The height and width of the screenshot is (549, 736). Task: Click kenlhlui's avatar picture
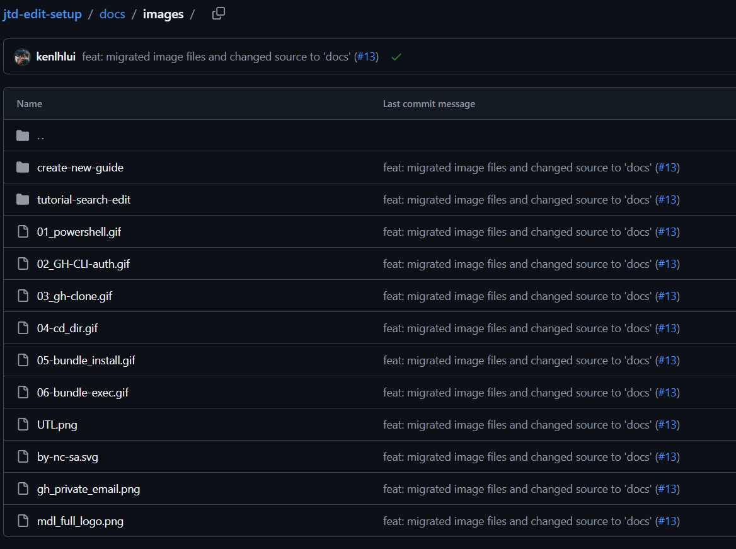pos(23,57)
